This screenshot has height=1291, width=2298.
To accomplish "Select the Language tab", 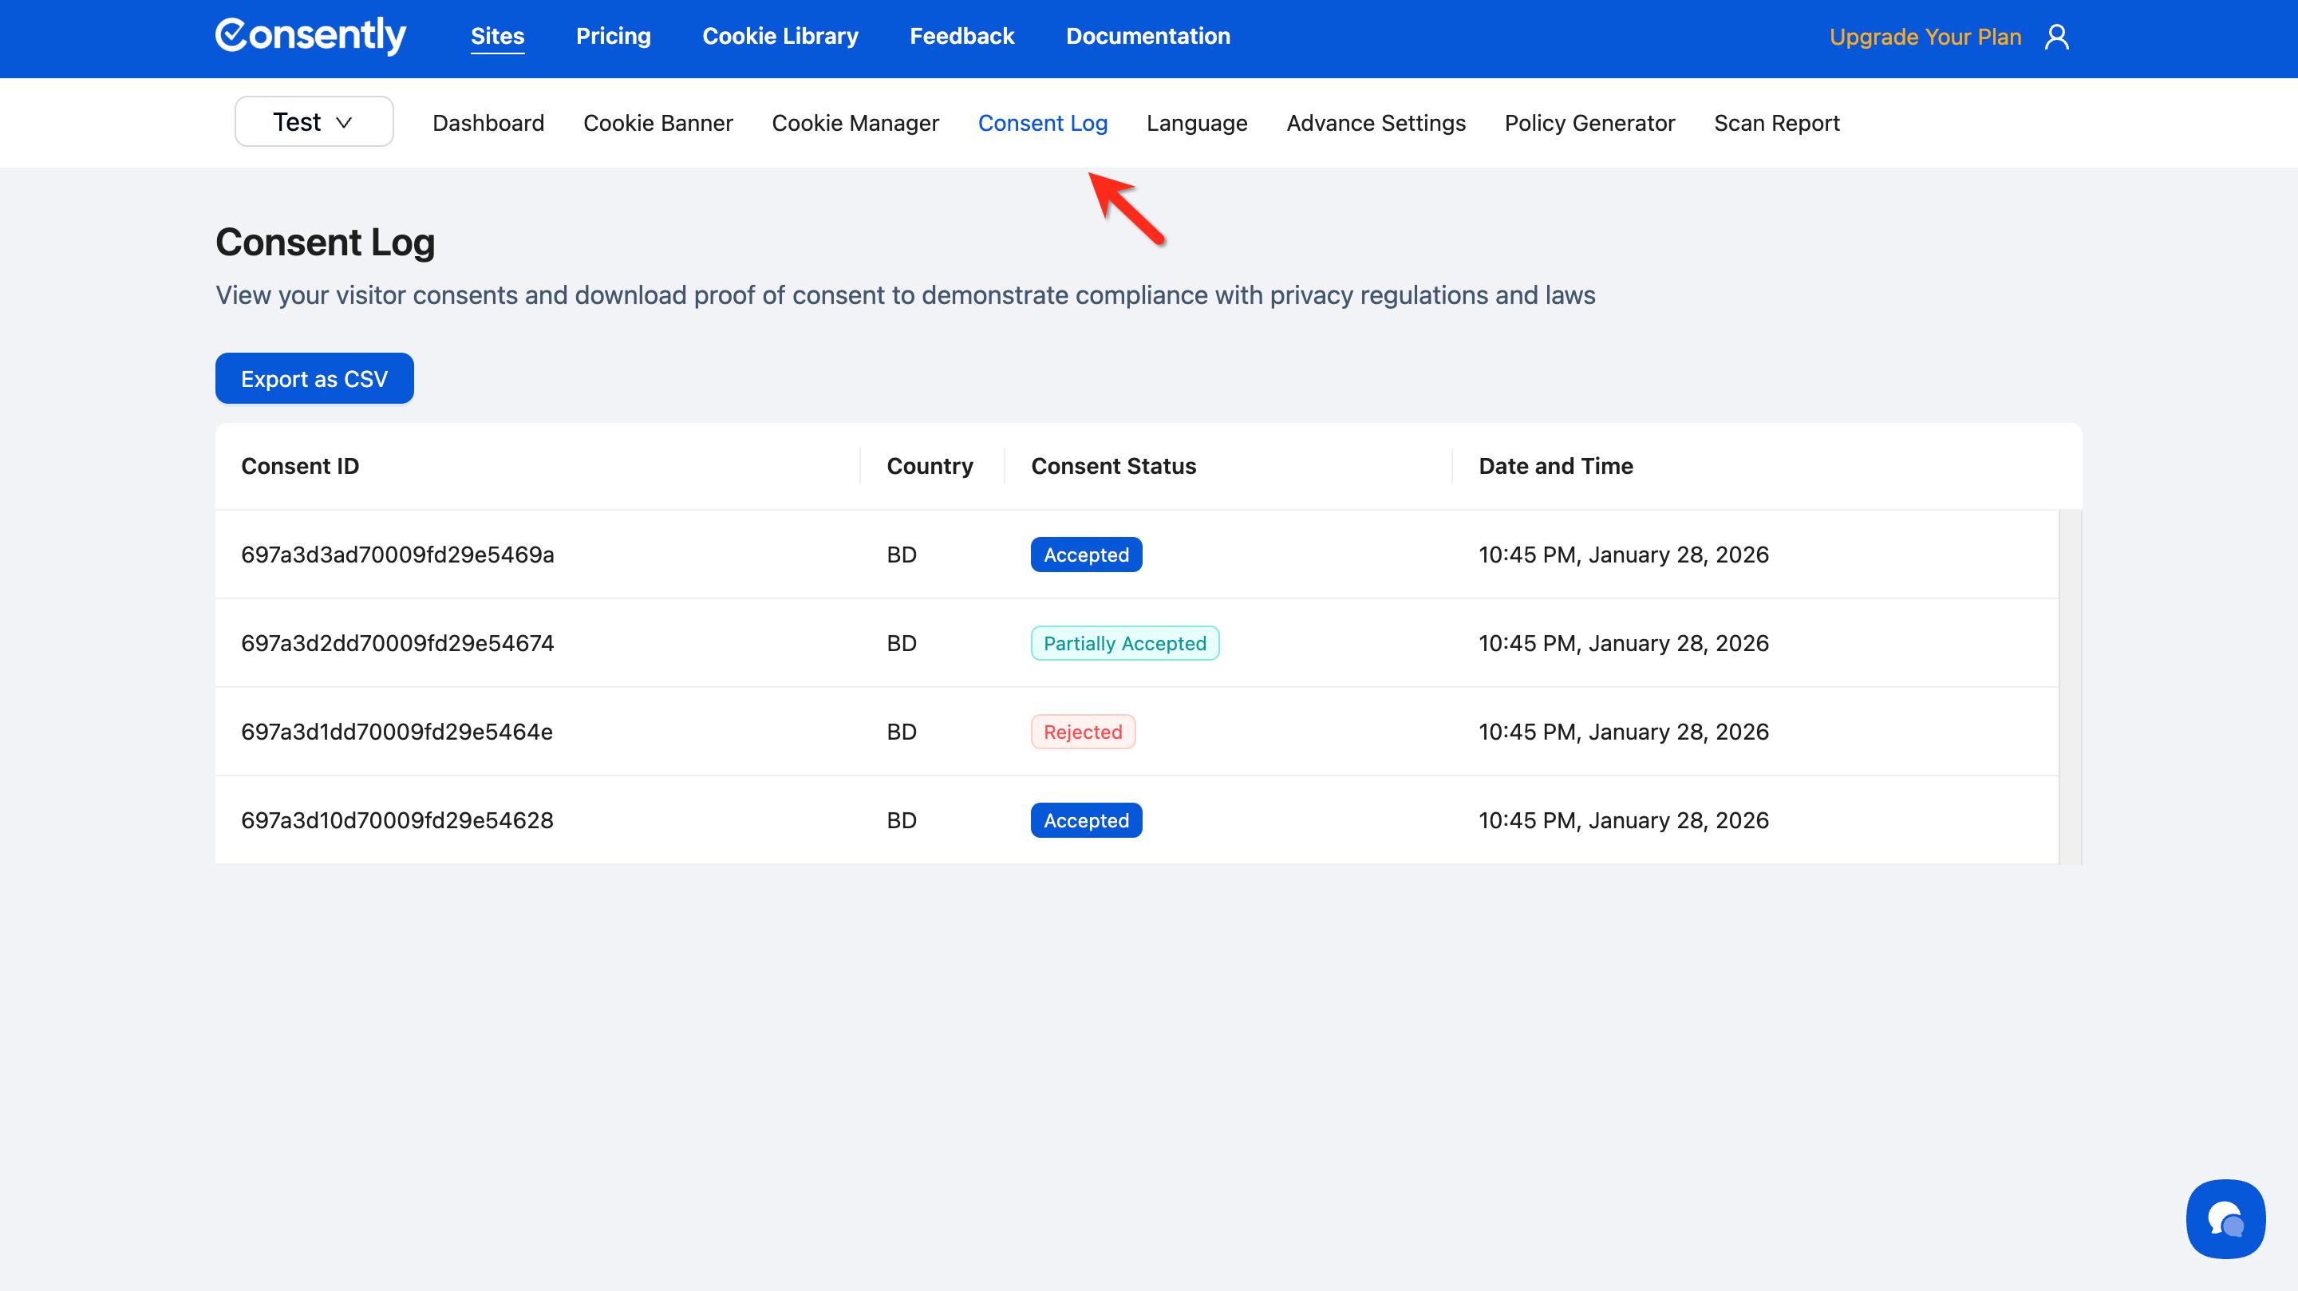I will 1196,123.
